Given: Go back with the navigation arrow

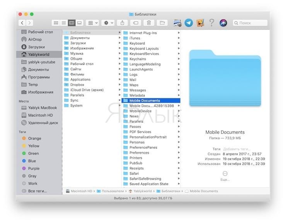Looking at the screenshot, I should click(22, 23).
